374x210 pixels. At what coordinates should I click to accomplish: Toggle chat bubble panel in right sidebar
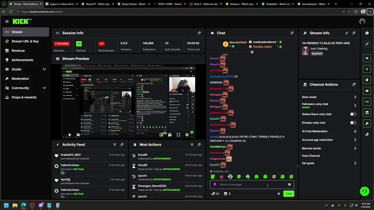[367, 91]
